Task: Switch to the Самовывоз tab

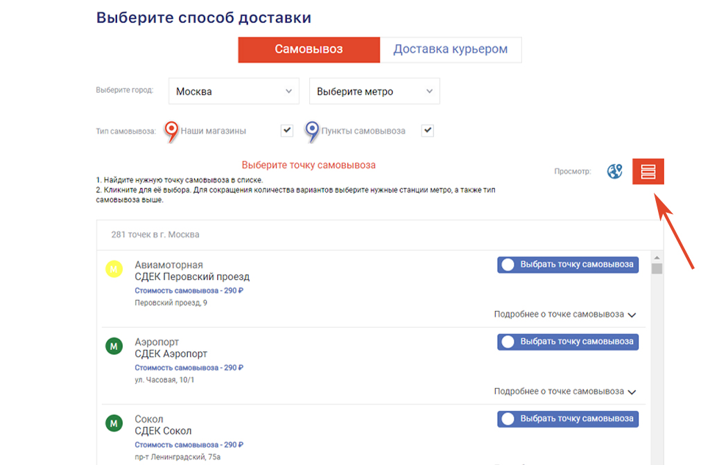Action: point(309,49)
